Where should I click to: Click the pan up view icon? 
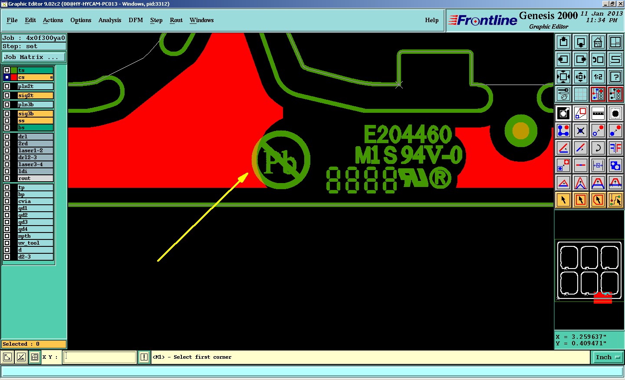(x=563, y=42)
